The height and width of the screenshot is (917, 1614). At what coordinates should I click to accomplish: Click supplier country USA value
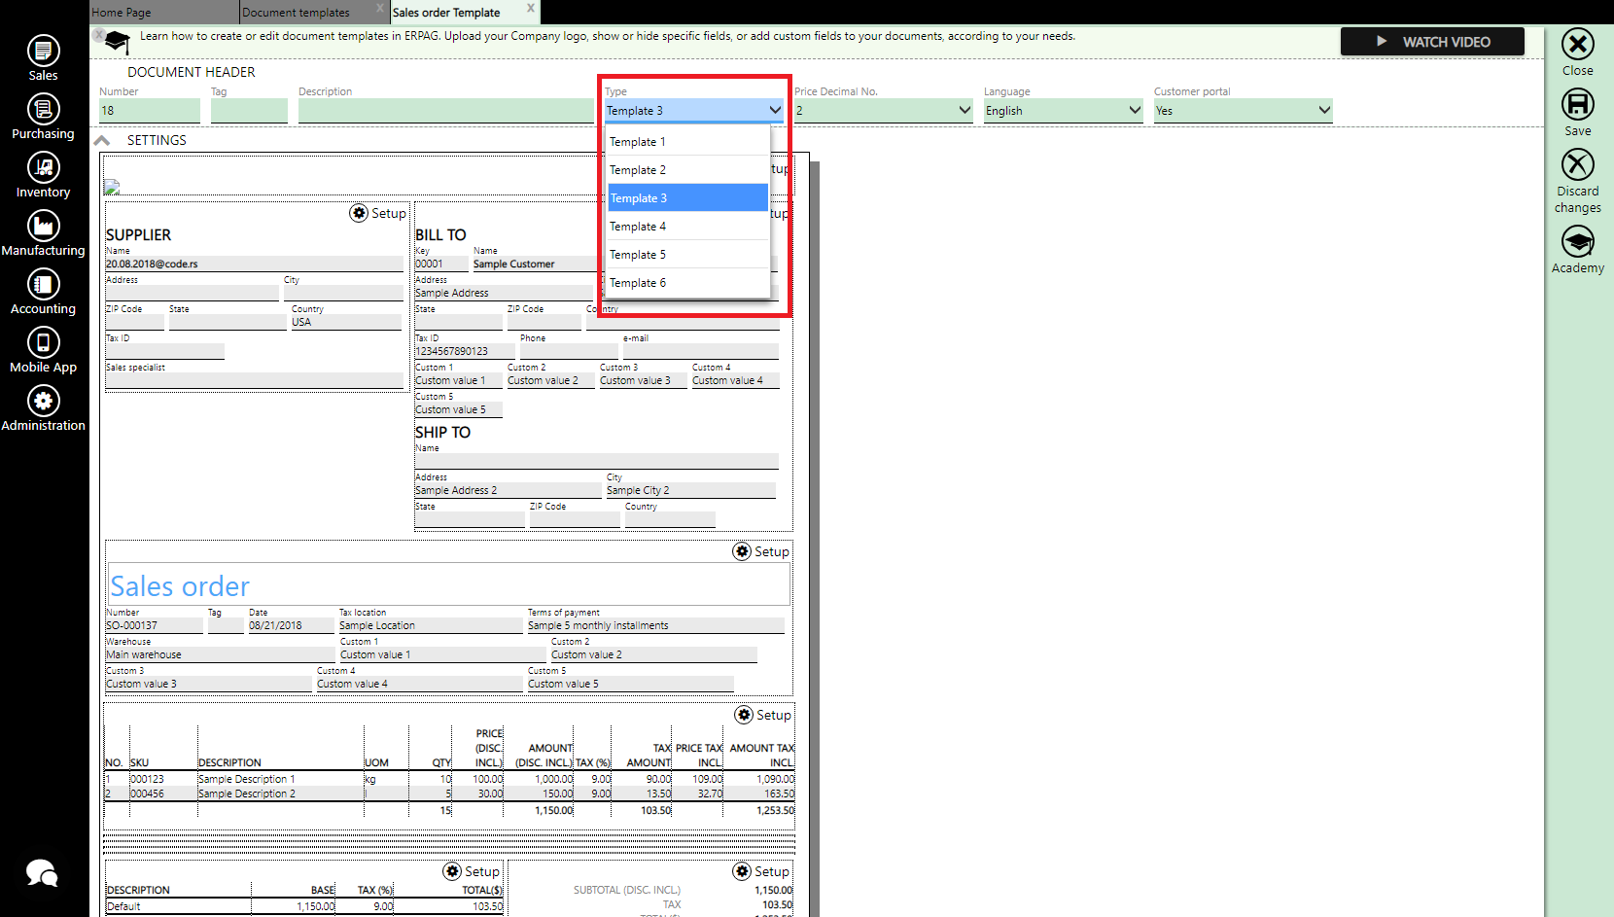coord(301,322)
